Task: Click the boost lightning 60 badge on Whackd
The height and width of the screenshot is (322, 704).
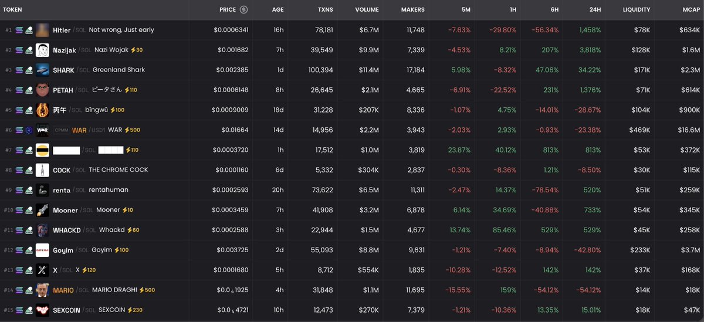Action: pos(133,229)
